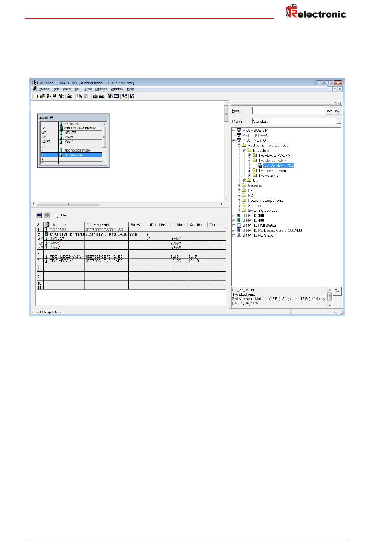The width and height of the screenshot is (378, 552).
Task: Select PS 307 2A row in module table
Action: pyautogui.click(x=131, y=230)
